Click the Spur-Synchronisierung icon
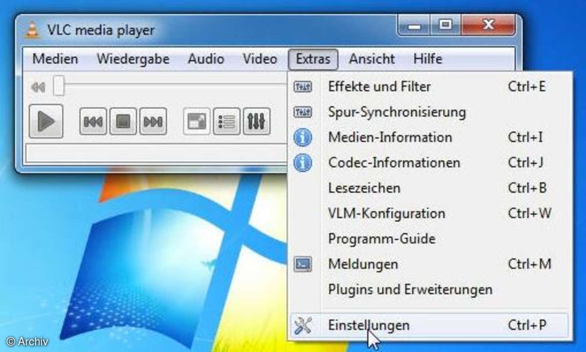 click(303, 112)
